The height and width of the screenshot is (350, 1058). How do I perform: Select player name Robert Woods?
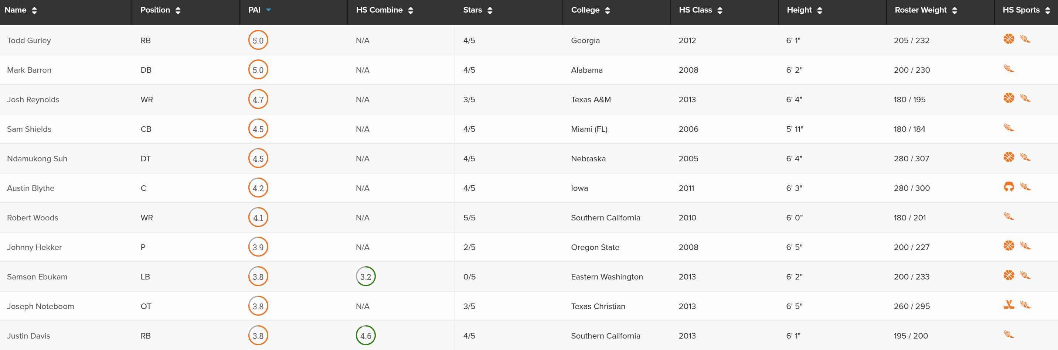point(33,218)
